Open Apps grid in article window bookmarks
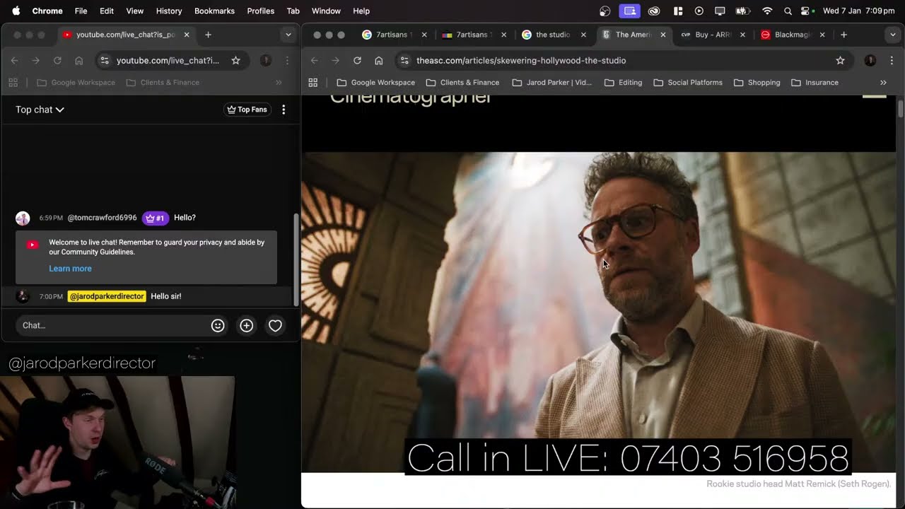This screenshot has width=905, height=509. (313, 83)
